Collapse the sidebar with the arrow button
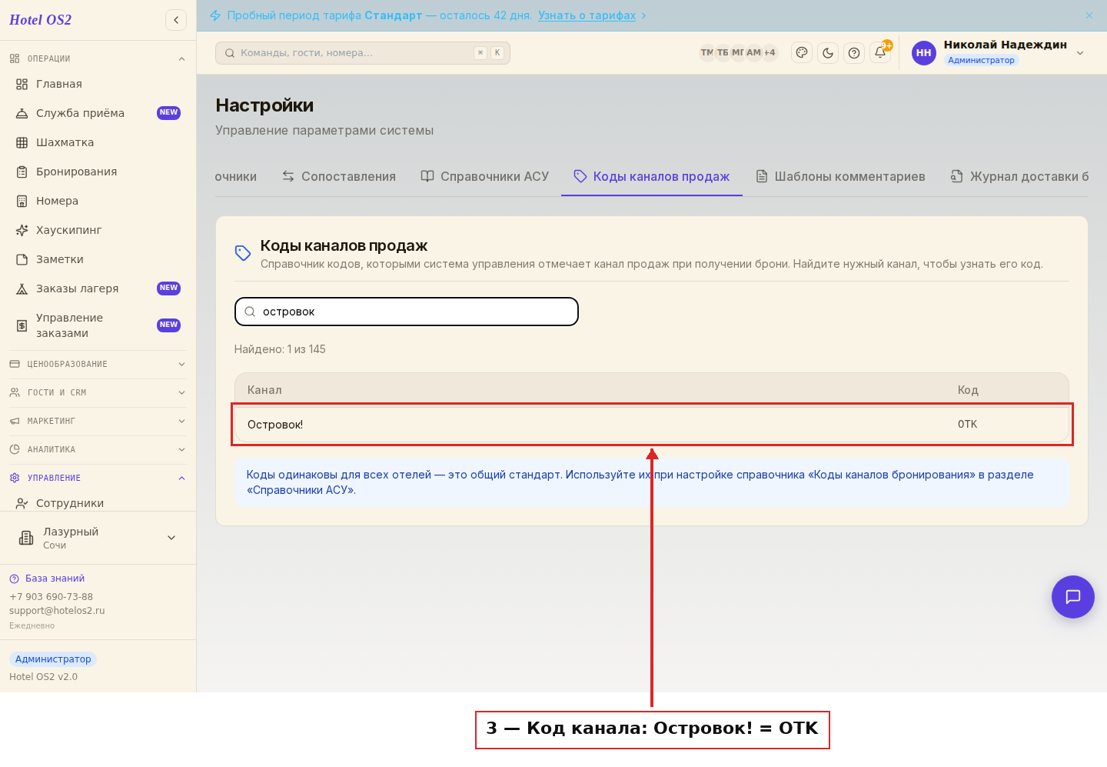This screenshot has height=767, width=1107. (x=176, y=20)
